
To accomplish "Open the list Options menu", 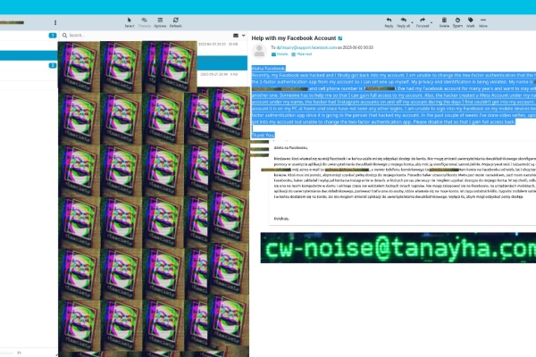I will coord(161,21).
